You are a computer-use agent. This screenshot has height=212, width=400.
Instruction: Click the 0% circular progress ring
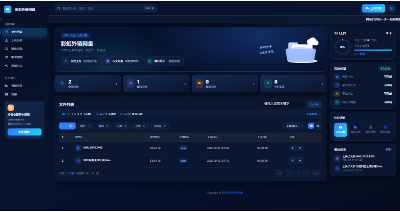tap(342, 47)
